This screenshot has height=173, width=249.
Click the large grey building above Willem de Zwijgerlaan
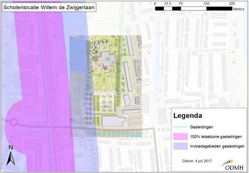[x=114, y=121]
